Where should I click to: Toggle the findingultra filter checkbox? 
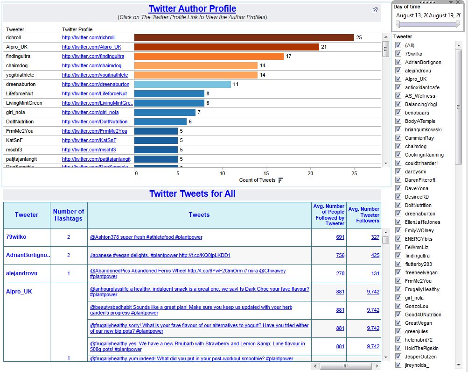[x=398, y=255]
